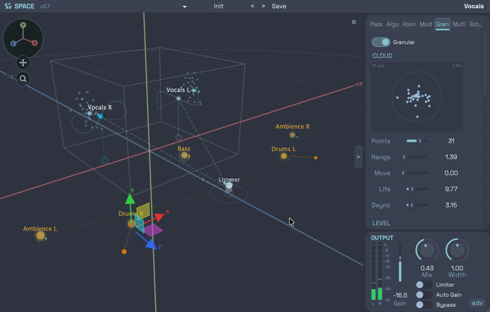490x312 pixels.
Task: Click the Move value 0.00
Action: (x=451, y=173)
